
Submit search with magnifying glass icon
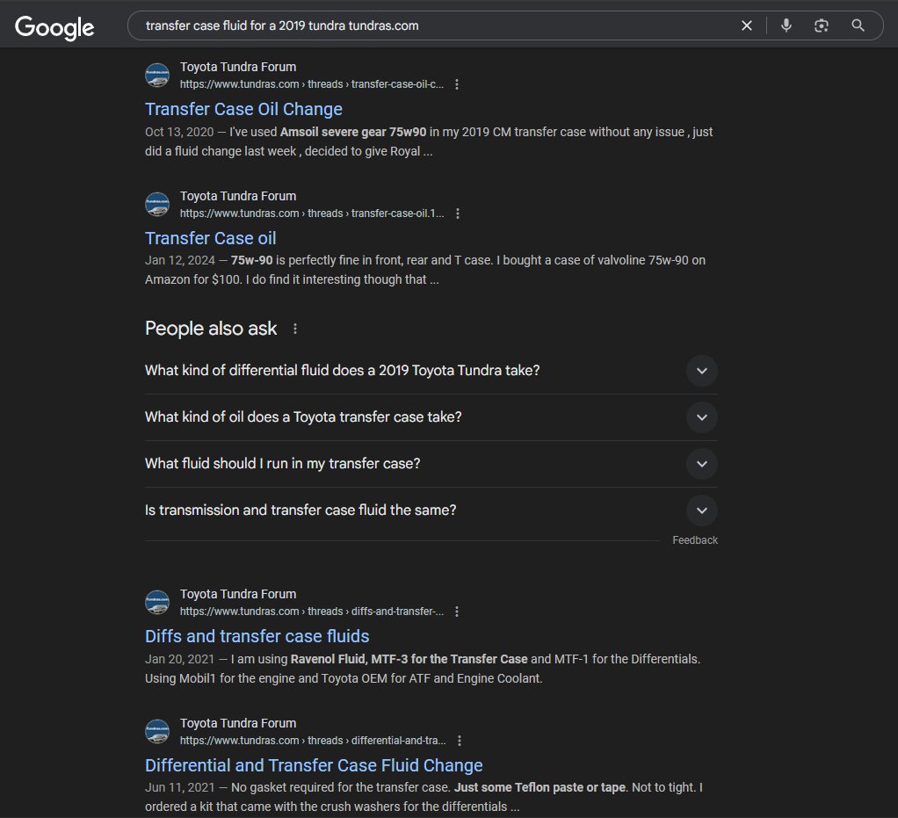tap(858, 25)
